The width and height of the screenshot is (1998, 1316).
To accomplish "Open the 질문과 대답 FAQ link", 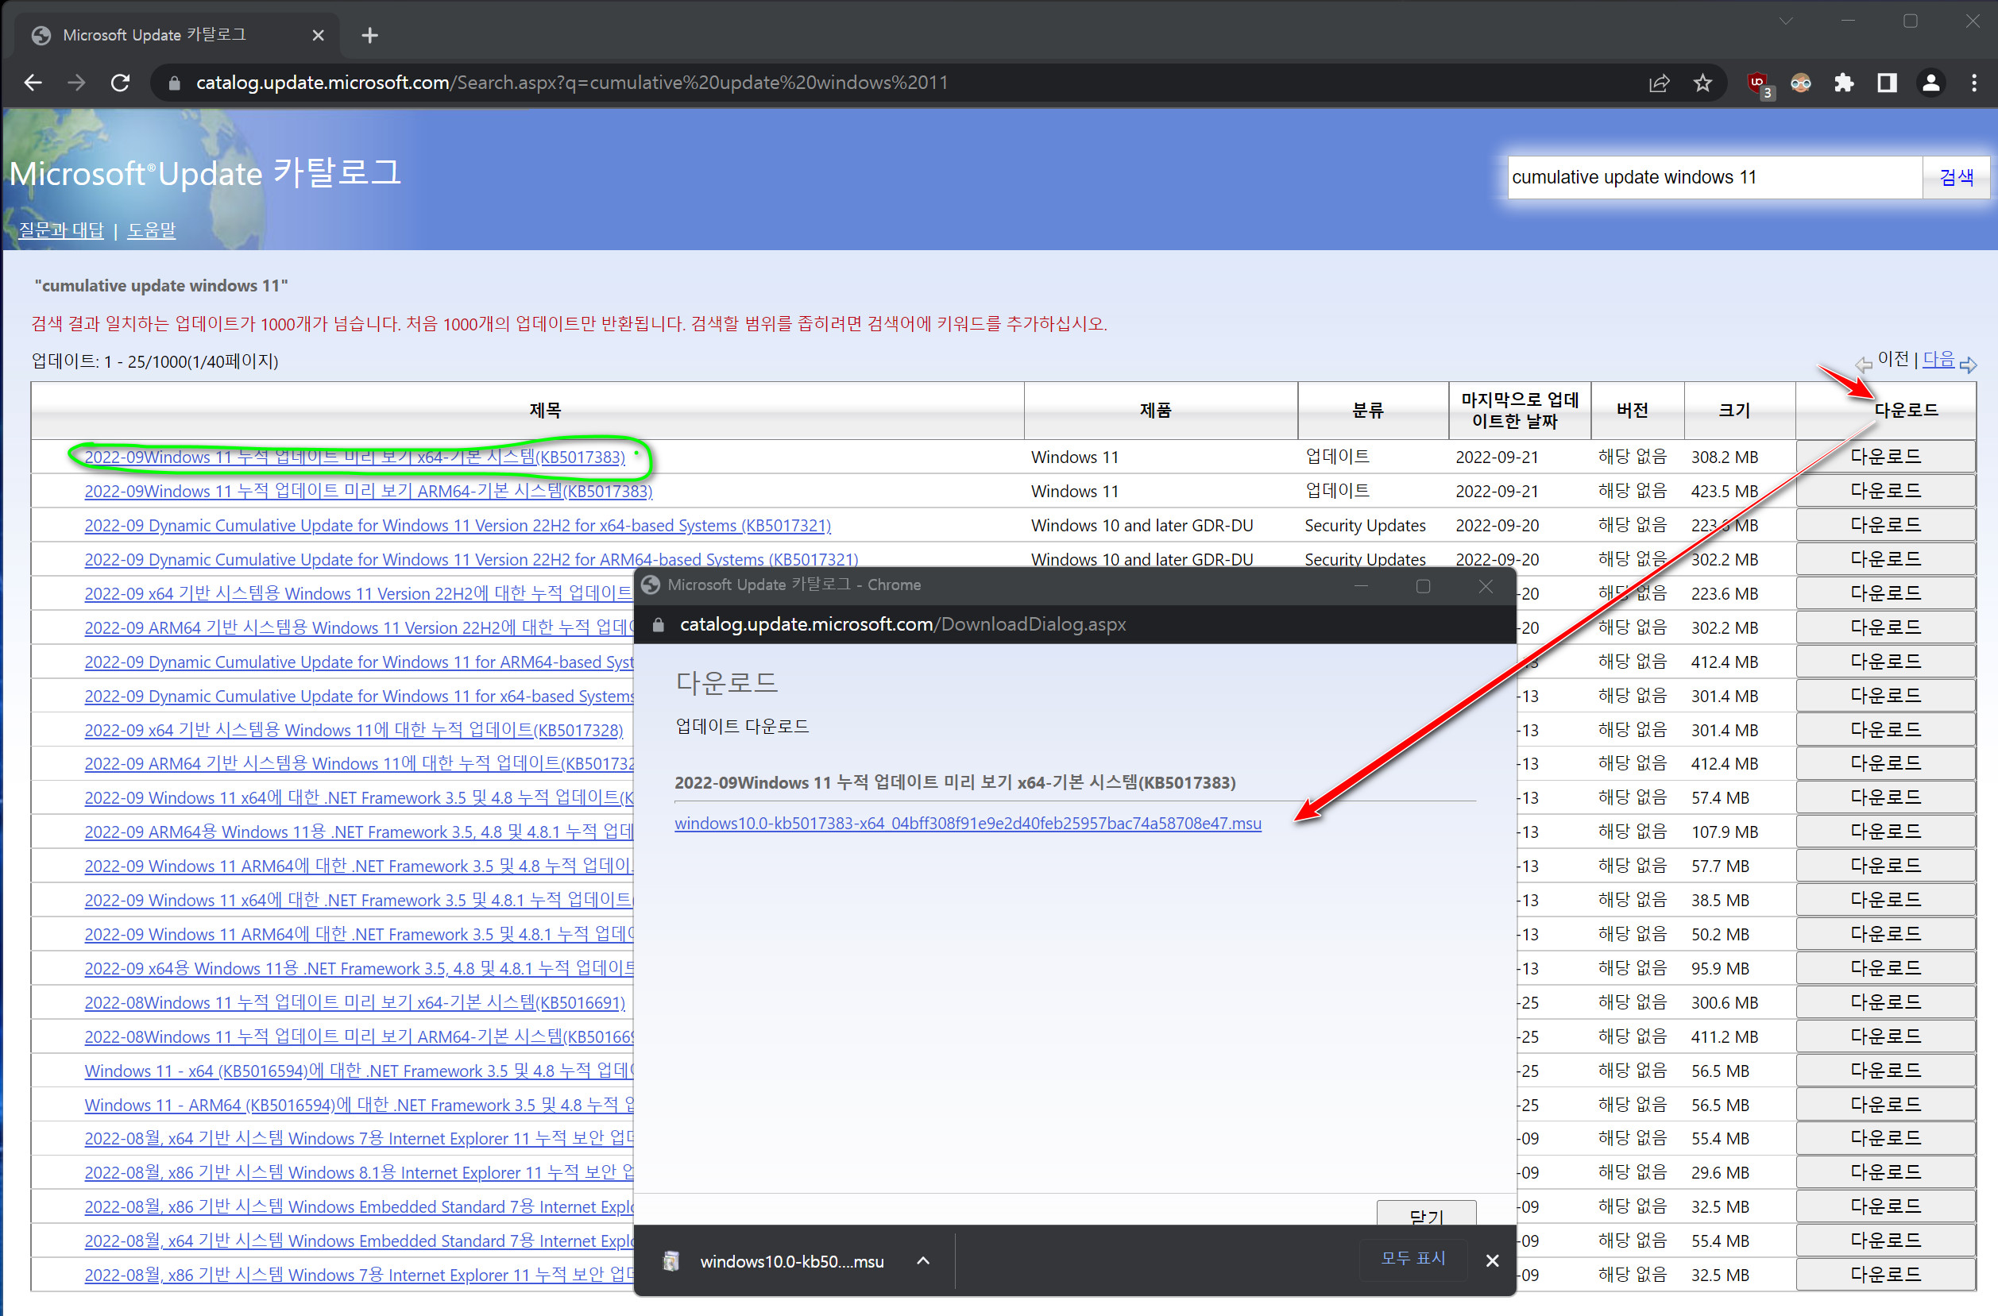I will [x=61, y=230].
